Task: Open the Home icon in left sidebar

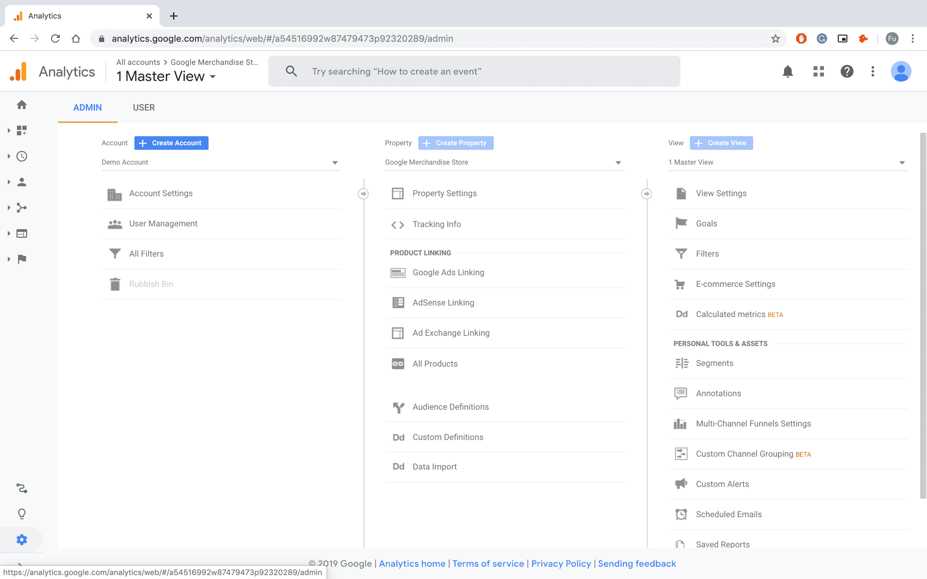Action: click(x=22, y=105)
